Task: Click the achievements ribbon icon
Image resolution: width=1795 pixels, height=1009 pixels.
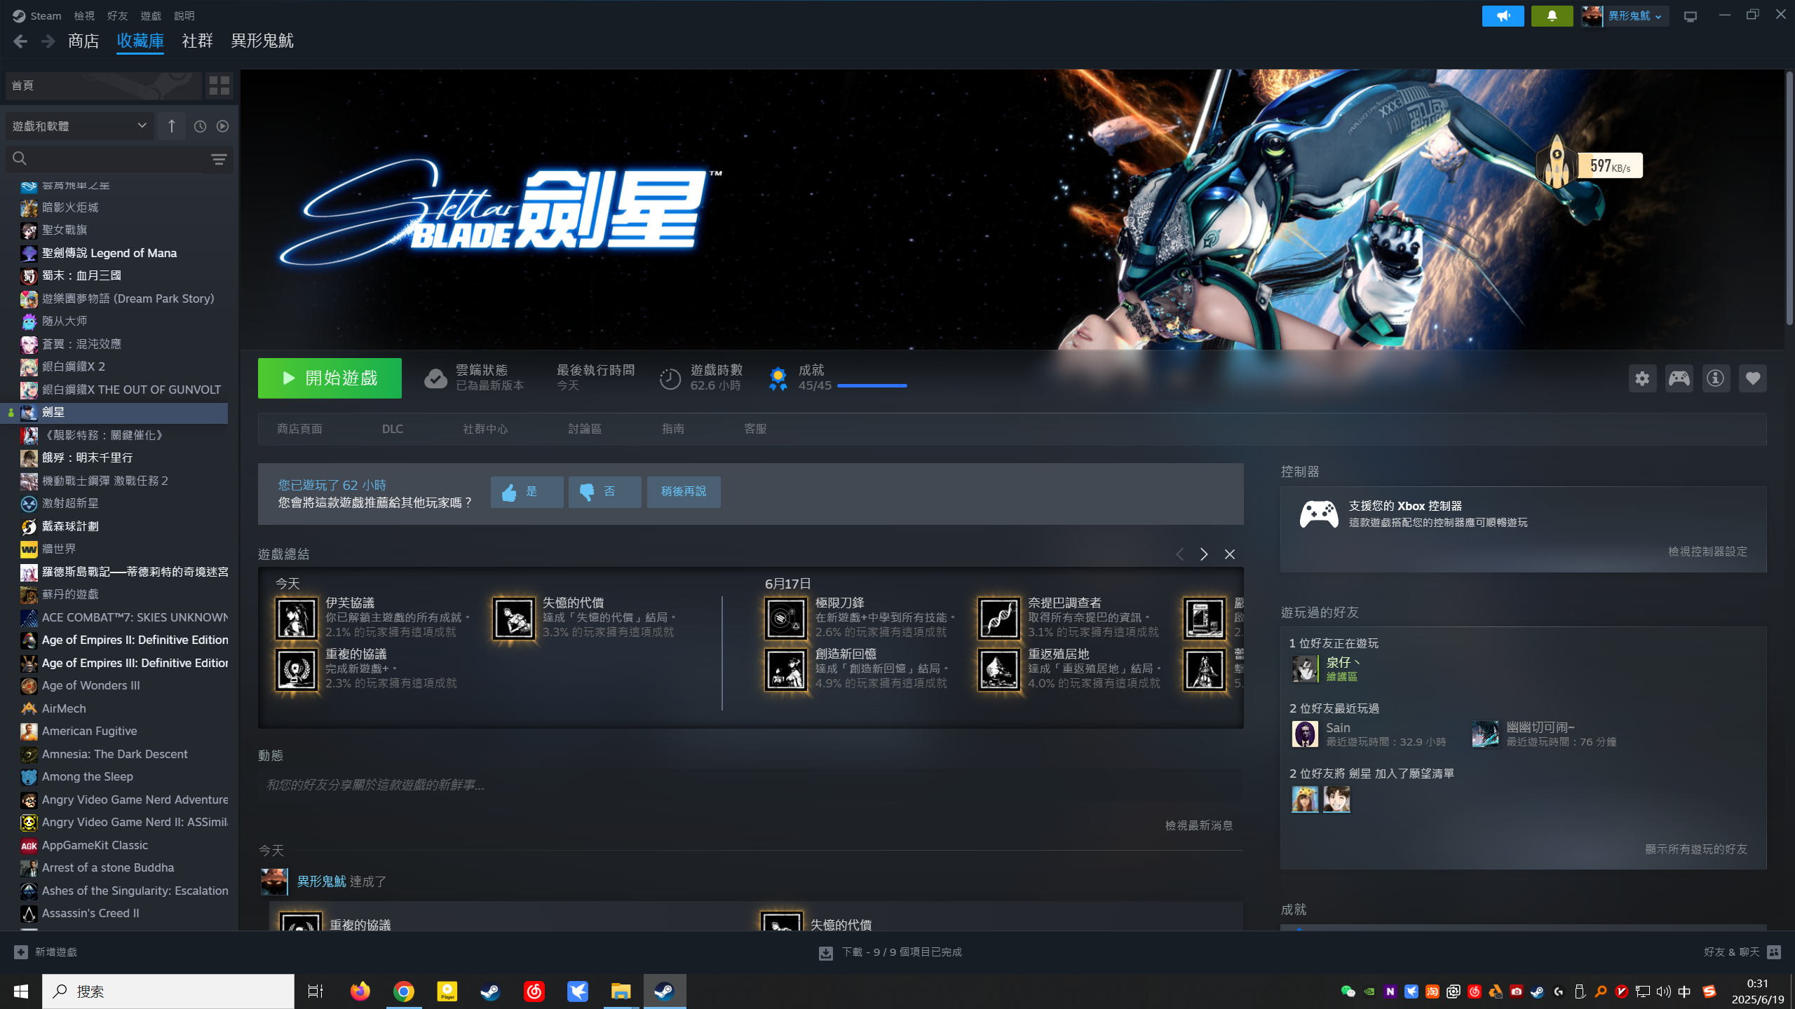Action: tap(778, 379)
